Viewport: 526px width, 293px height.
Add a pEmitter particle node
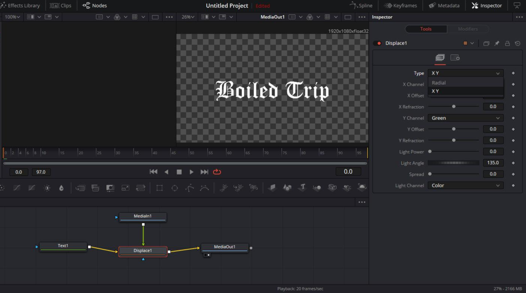pyautogui.click(x=223, y=188)
